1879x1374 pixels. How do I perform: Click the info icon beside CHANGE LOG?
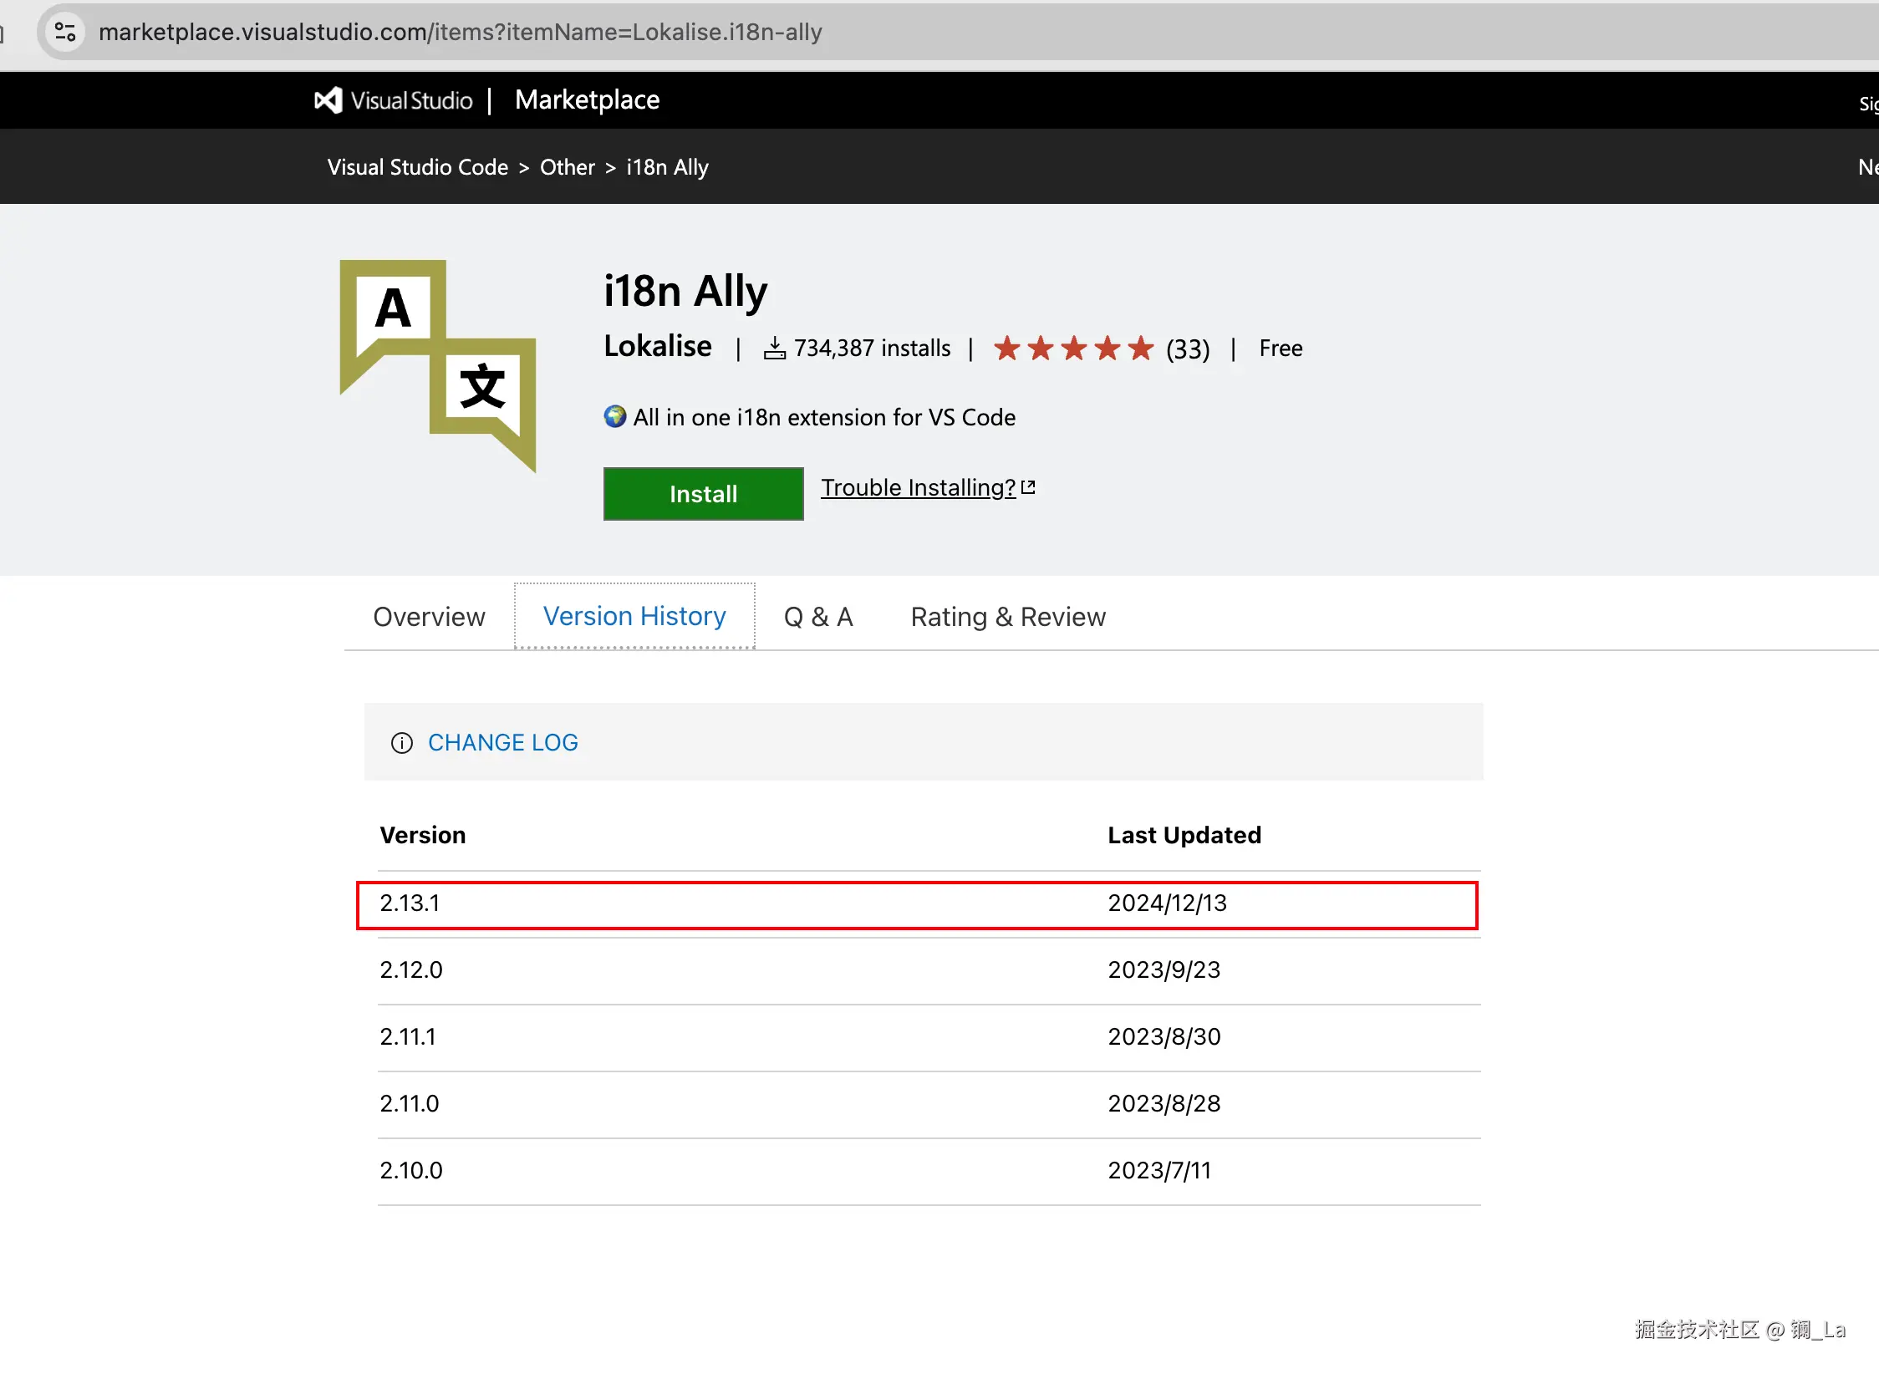(x=402, y=742)
